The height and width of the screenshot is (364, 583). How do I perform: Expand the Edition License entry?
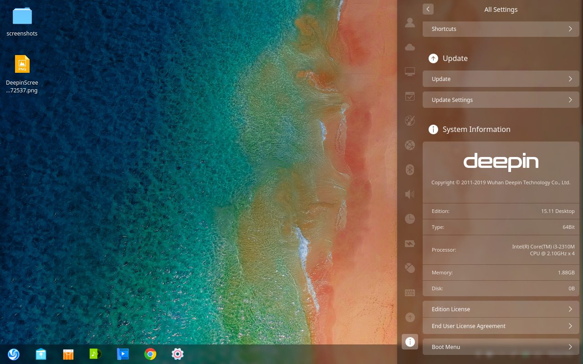point(501,309)
